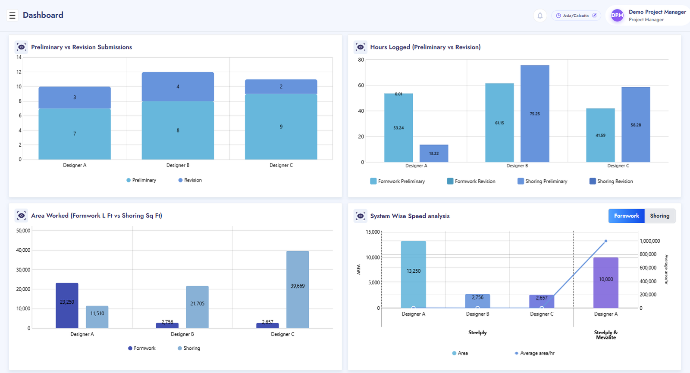Click the 75.25 hours bar
The image size is (690, 373).
[x=535, y=114]
